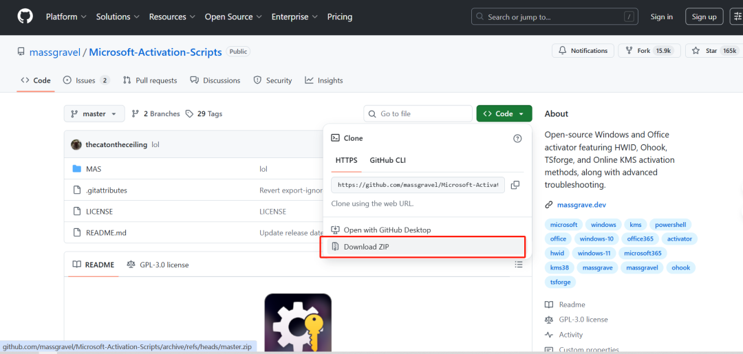
Task: View the 29 Tags link
Action: click(204, 113)
